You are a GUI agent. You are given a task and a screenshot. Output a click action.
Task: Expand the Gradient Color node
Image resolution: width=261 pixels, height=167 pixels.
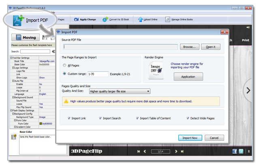15,127
